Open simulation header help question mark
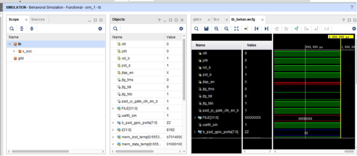Screen dimensions: 357x156 [352, 7]
